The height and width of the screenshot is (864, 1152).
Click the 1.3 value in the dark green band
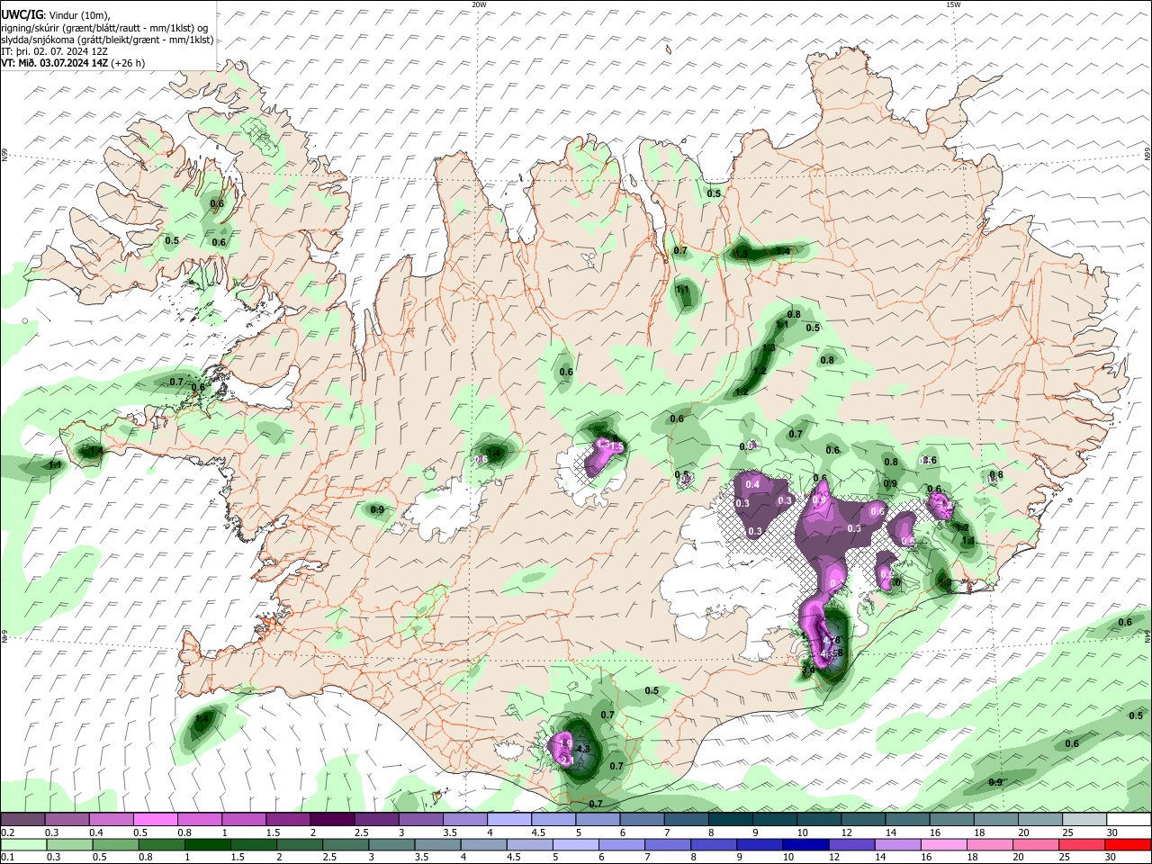tap(769, 348)
